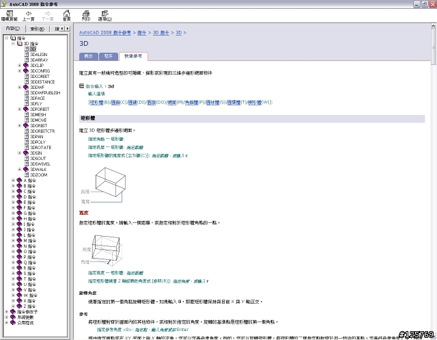This screenshot has height=340, width=437.
Task: Click the 3DZOOM topic page icon
Action: (27, 174)
